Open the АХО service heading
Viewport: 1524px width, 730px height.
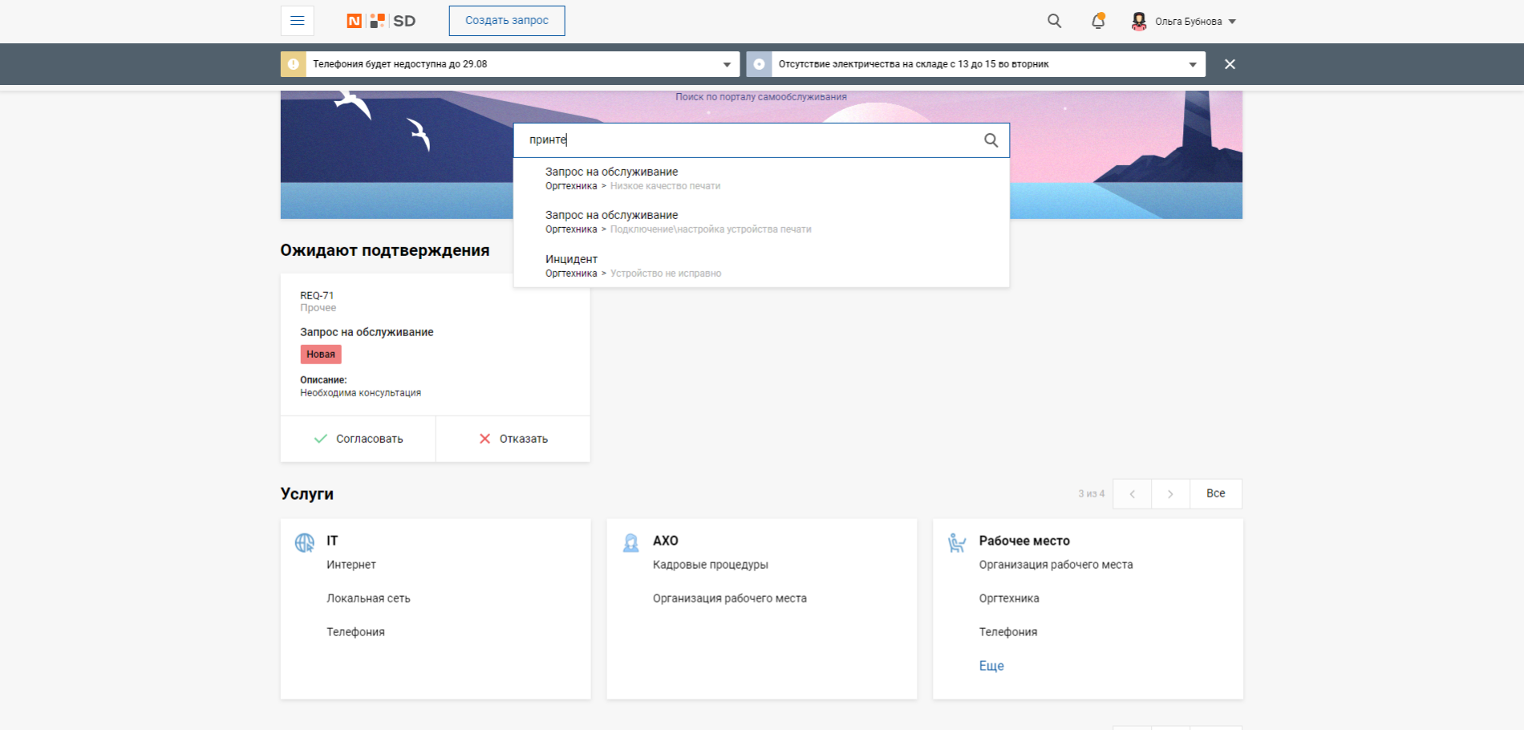tap(666, 541)
